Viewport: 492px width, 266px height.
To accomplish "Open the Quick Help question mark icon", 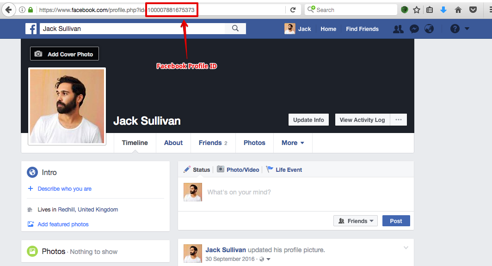I will (x=455, y=29).
